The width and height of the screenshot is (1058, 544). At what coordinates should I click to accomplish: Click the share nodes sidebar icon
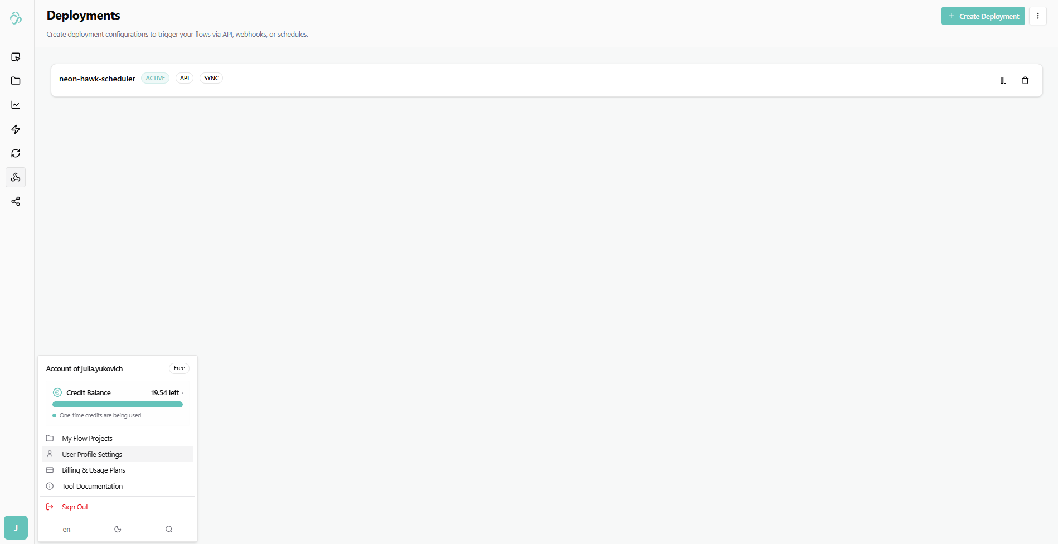[16, 201]
